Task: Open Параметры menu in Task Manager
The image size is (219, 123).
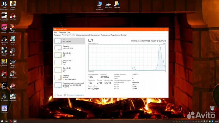Action: point(62,32)
